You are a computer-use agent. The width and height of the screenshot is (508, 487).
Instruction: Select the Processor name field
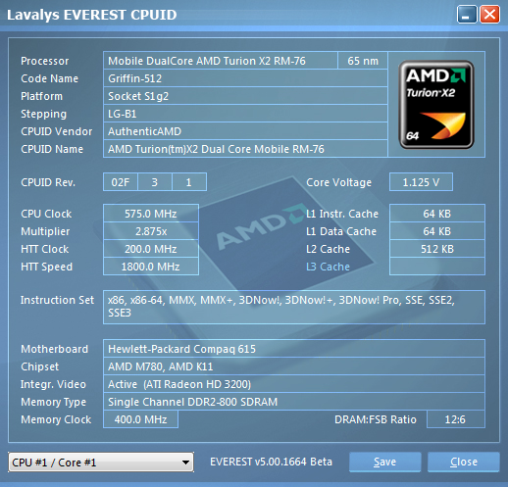coord(221,61)
